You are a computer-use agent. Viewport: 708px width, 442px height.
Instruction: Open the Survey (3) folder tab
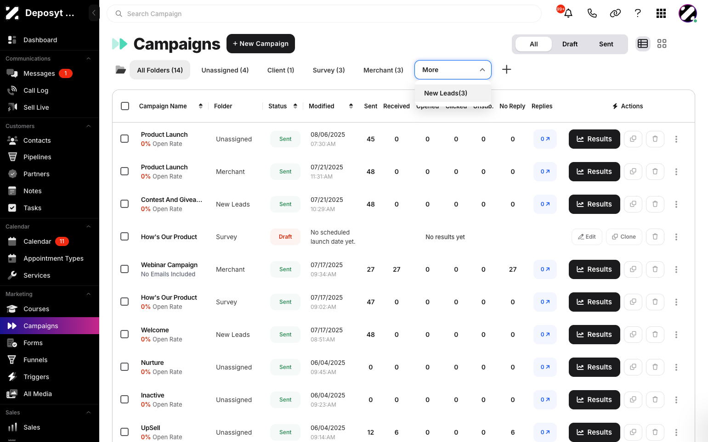[329, 70]
